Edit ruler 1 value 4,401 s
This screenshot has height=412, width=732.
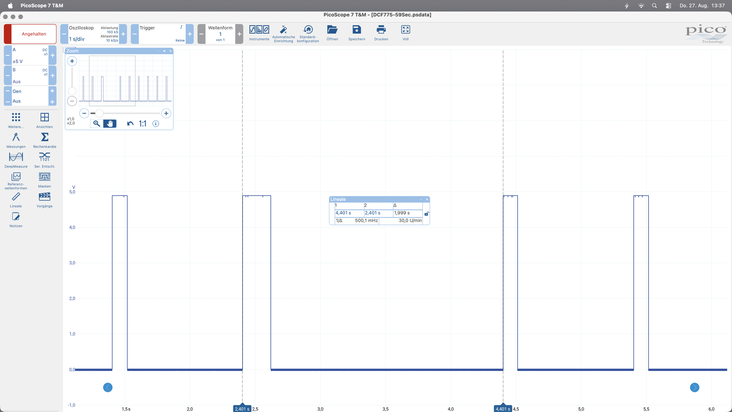[349, 213]
